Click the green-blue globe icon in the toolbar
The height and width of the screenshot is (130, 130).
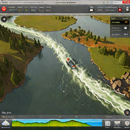click(26, 10)
